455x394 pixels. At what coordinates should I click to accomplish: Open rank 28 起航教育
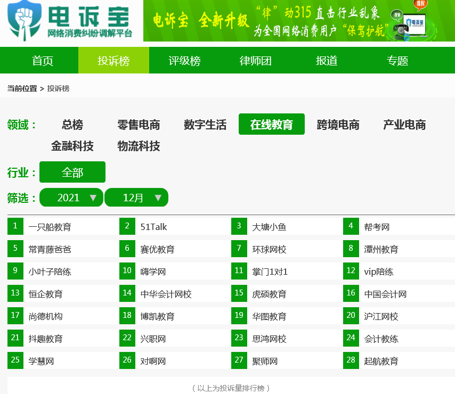point(381,361)
